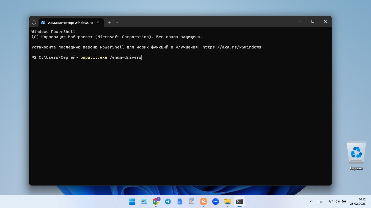Open the Windows Start menu
Screen dimensions: 371x208
[x=132, y=201]
